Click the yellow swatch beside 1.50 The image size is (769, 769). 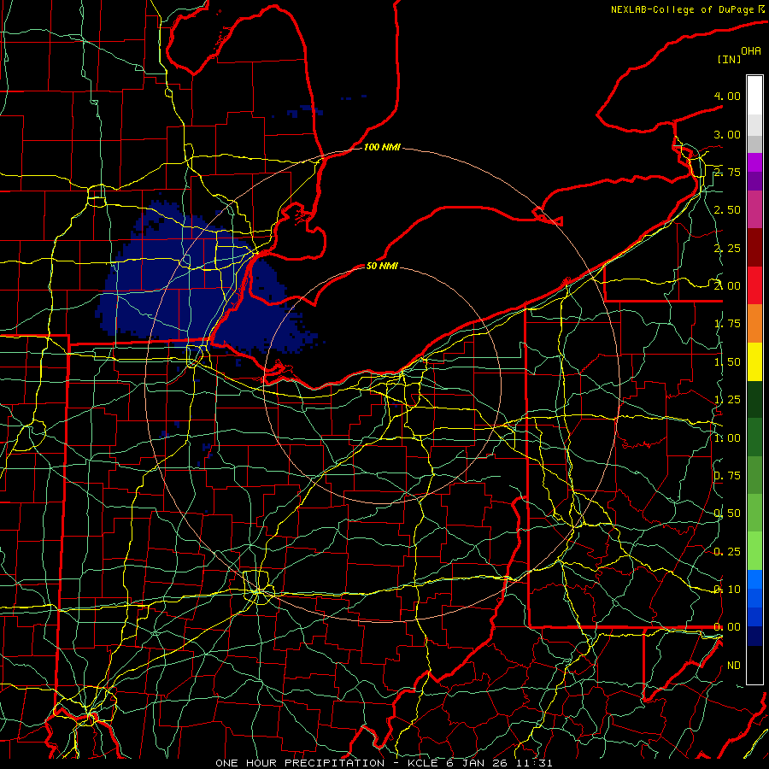(754, 361)
